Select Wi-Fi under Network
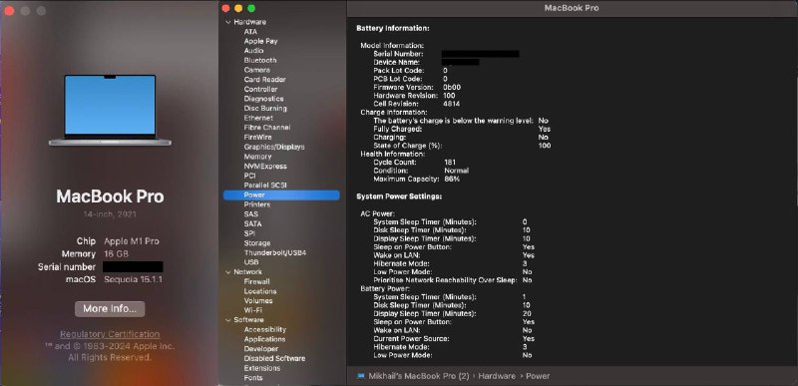The width and height of the screenshot is (798, 386). pos(253,310)
